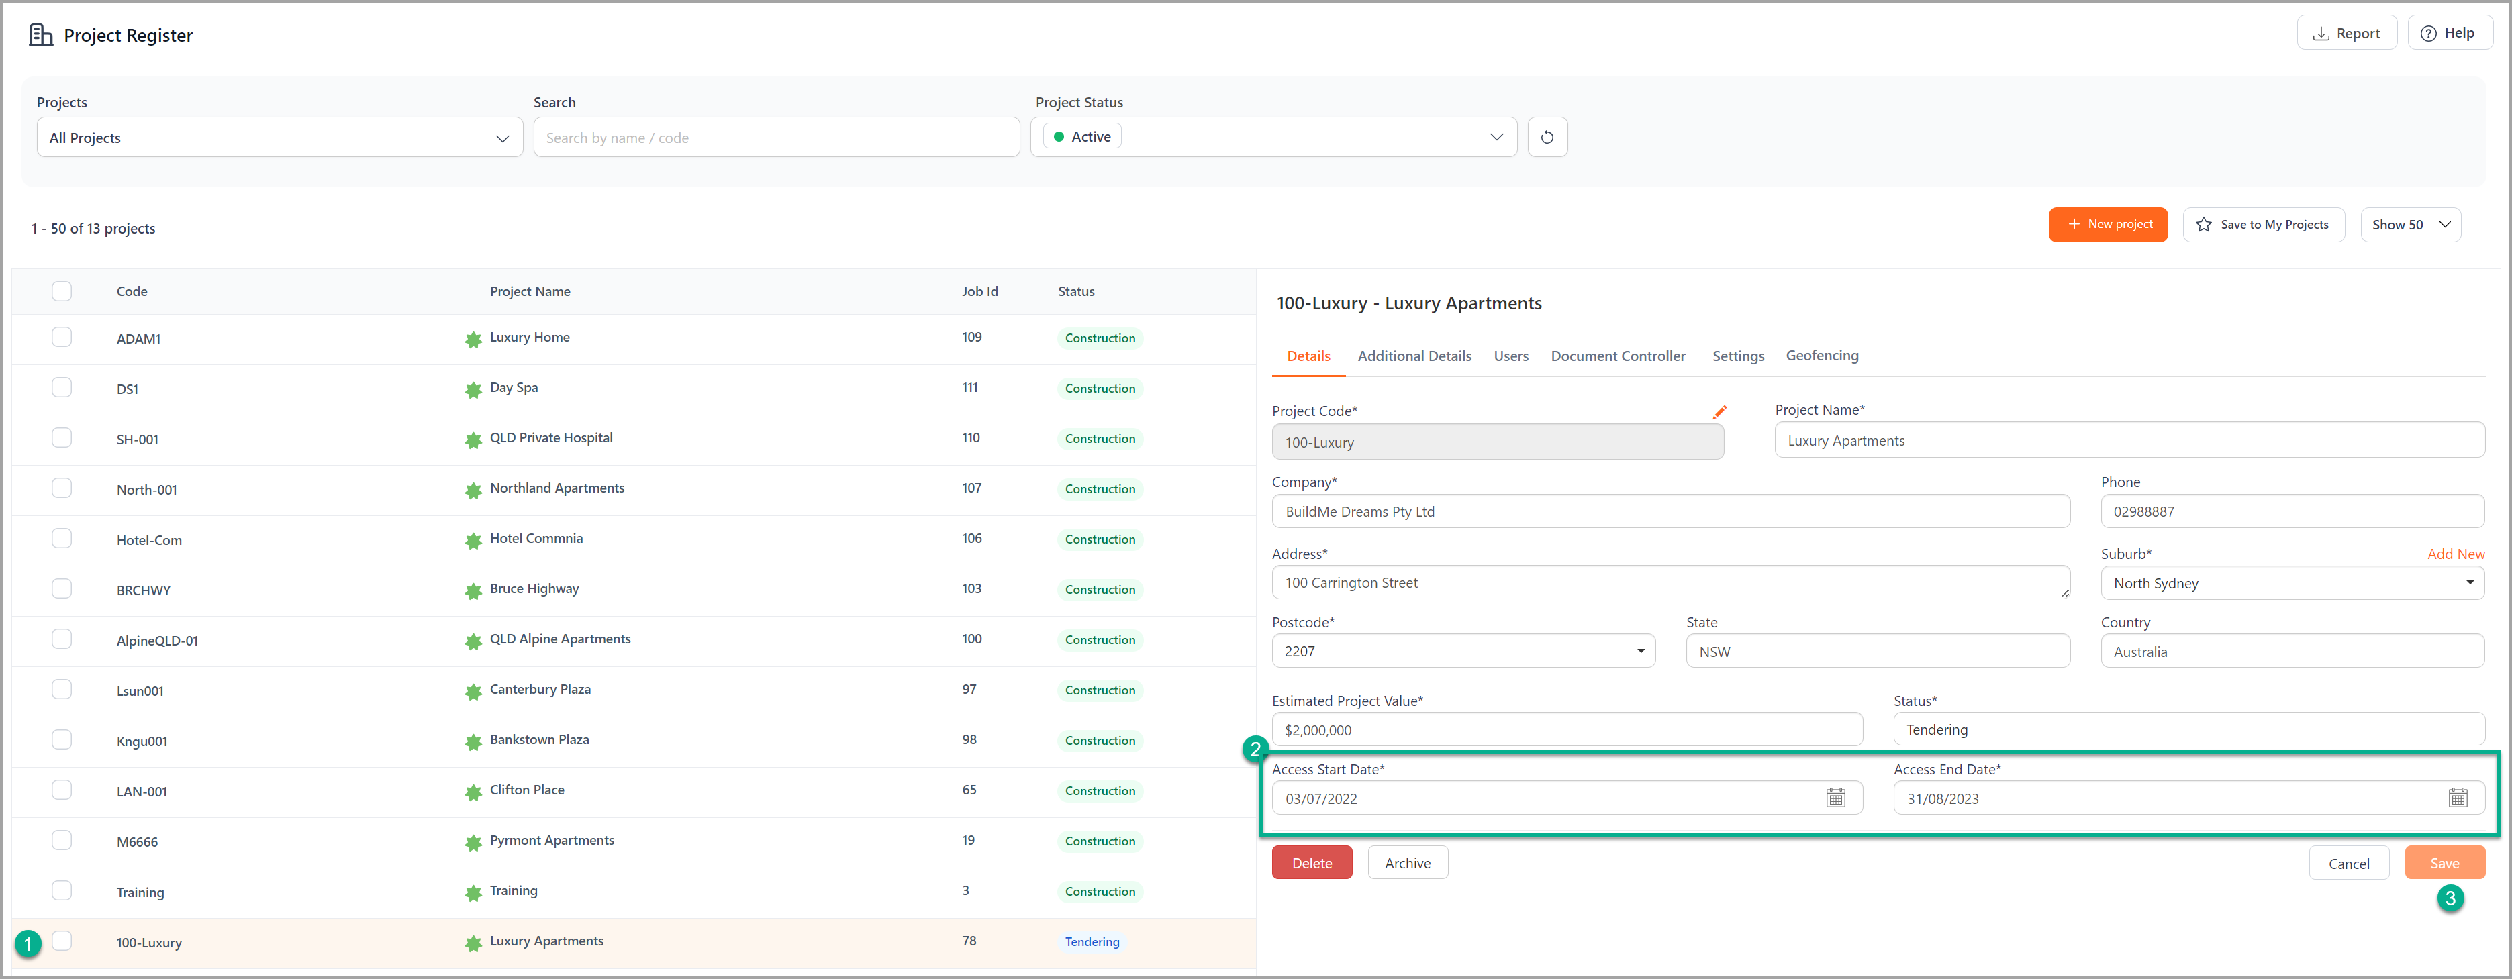Switch to the Details tab
The height and width of the screenshot is (979, 2512).
[1308, 356]
